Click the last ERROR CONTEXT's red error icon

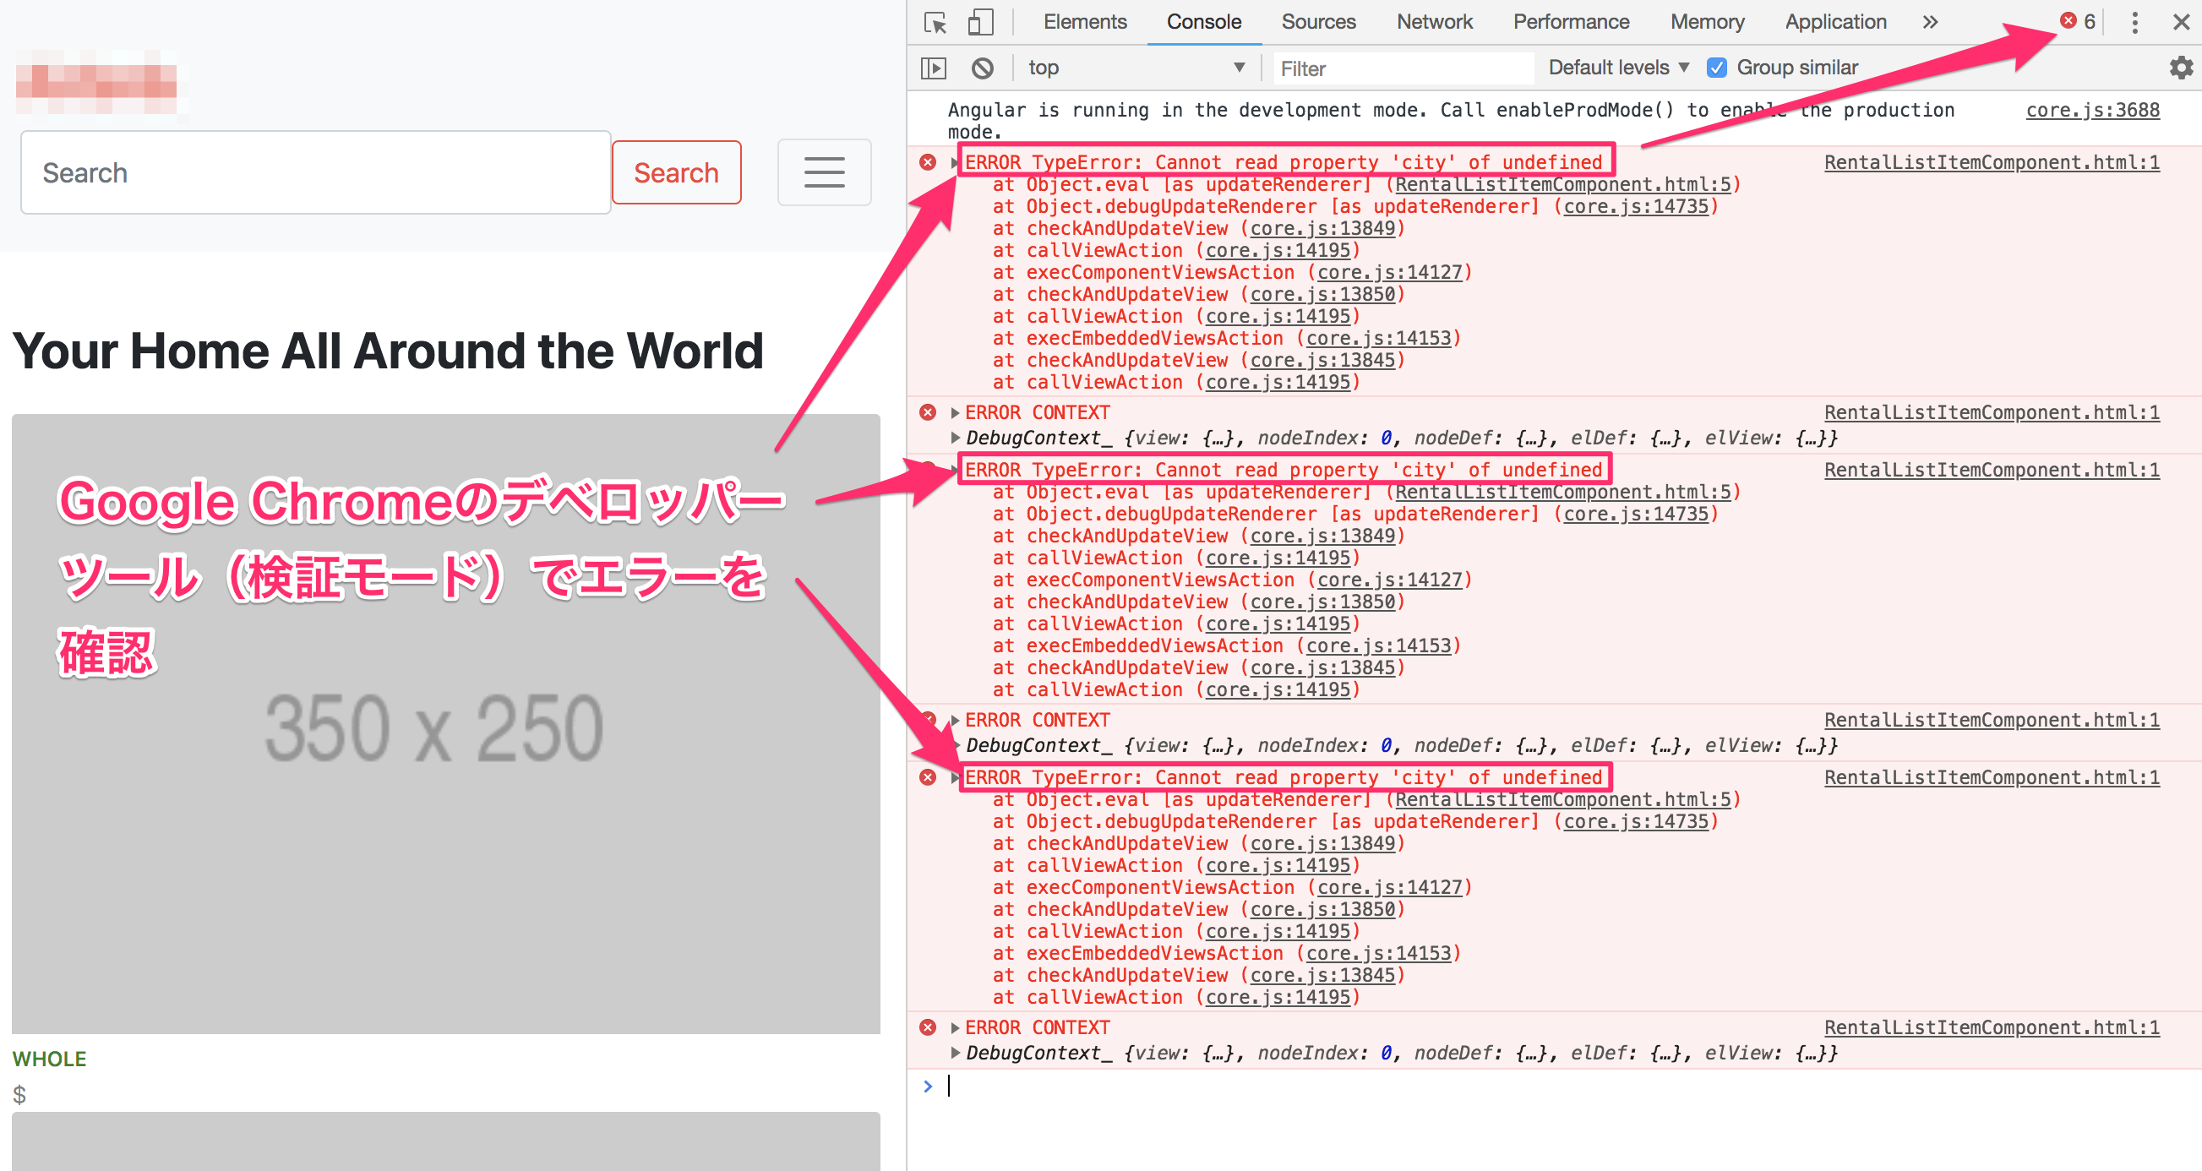click(928, 1027)
